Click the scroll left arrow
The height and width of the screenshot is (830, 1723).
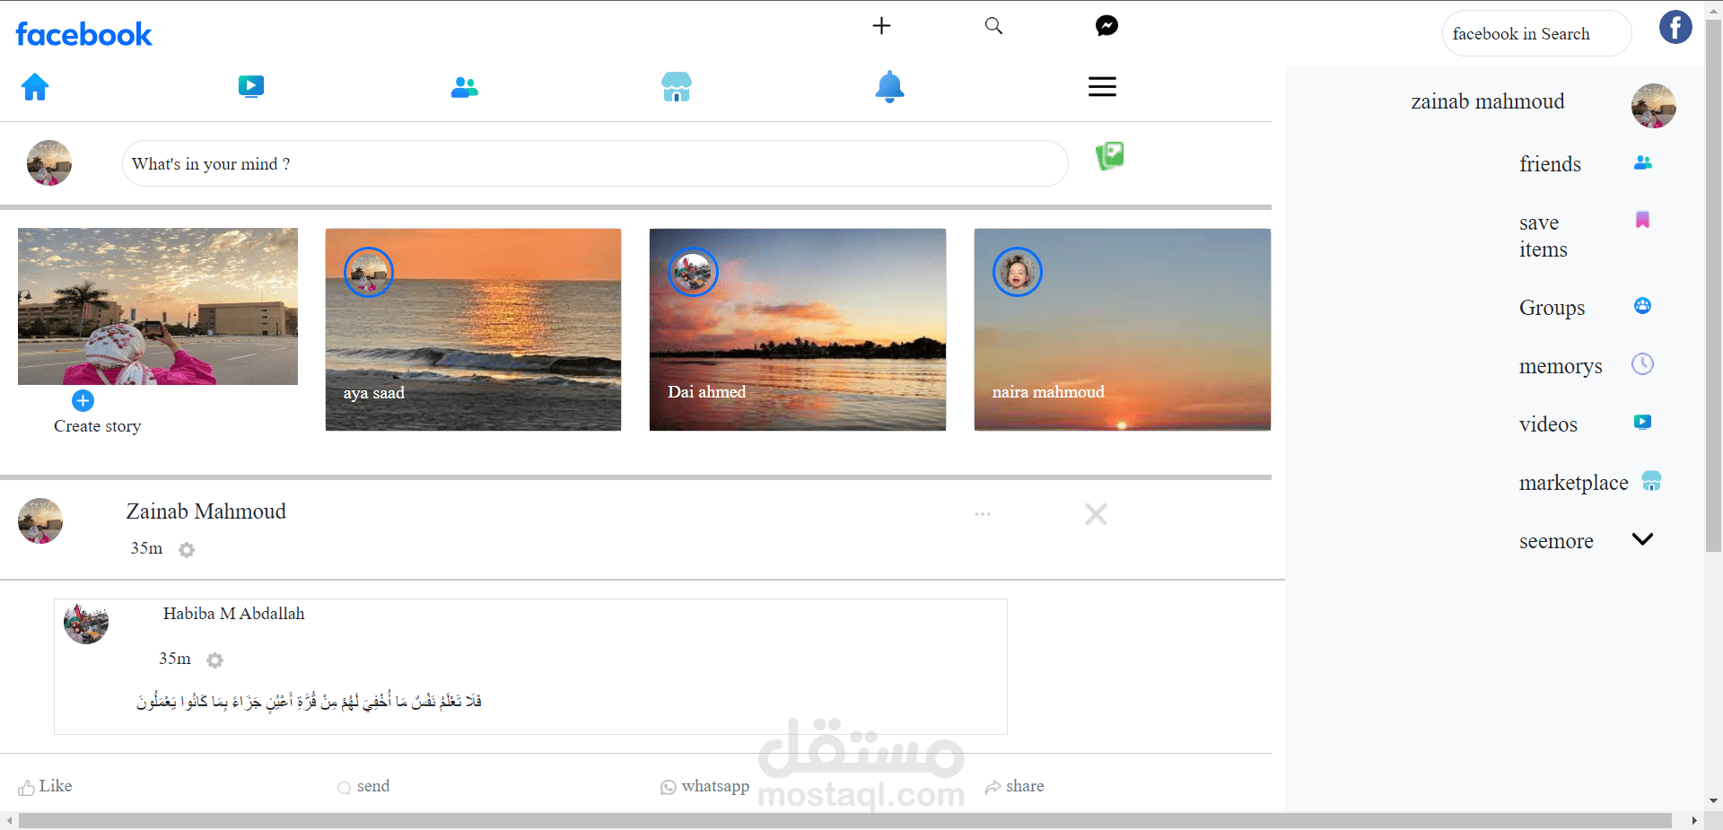pos(9,821)
